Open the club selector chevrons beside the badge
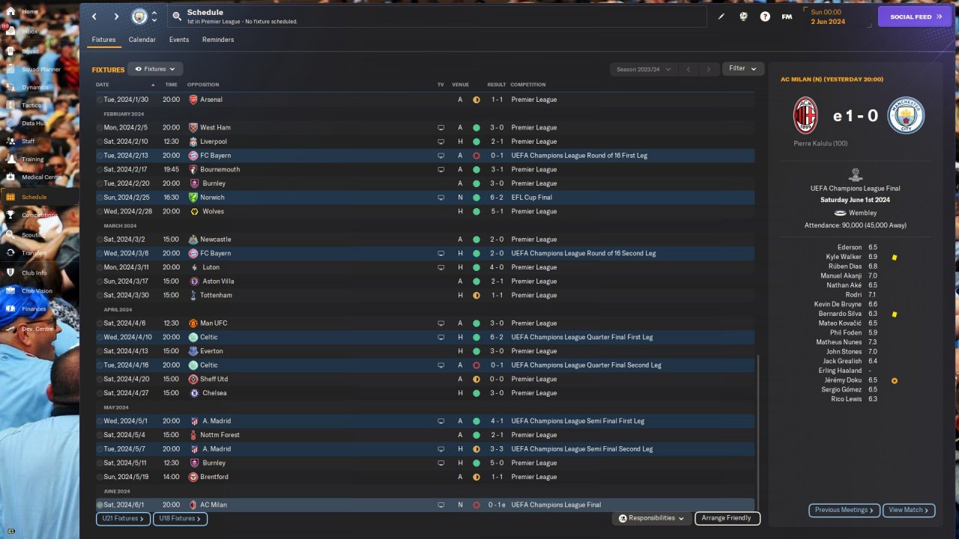 [x=154, y=16]
